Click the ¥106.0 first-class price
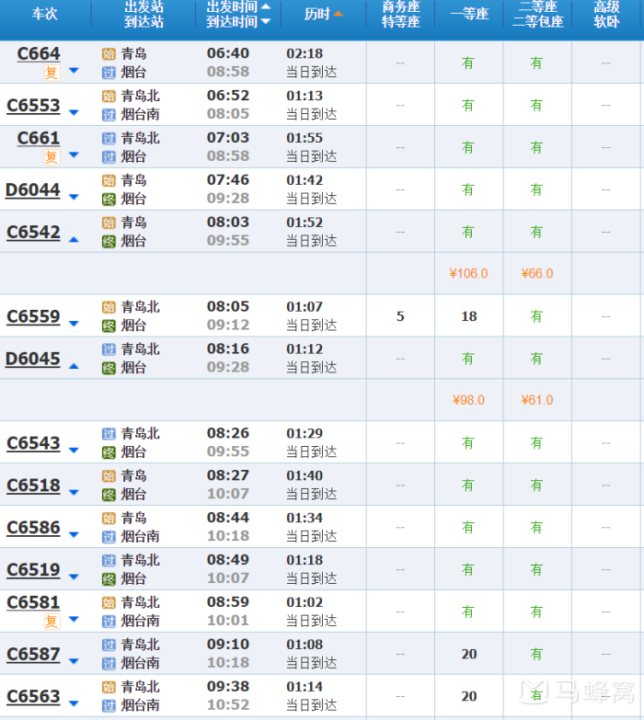Viewport: 644px width, 720px height. coord(468,273)
